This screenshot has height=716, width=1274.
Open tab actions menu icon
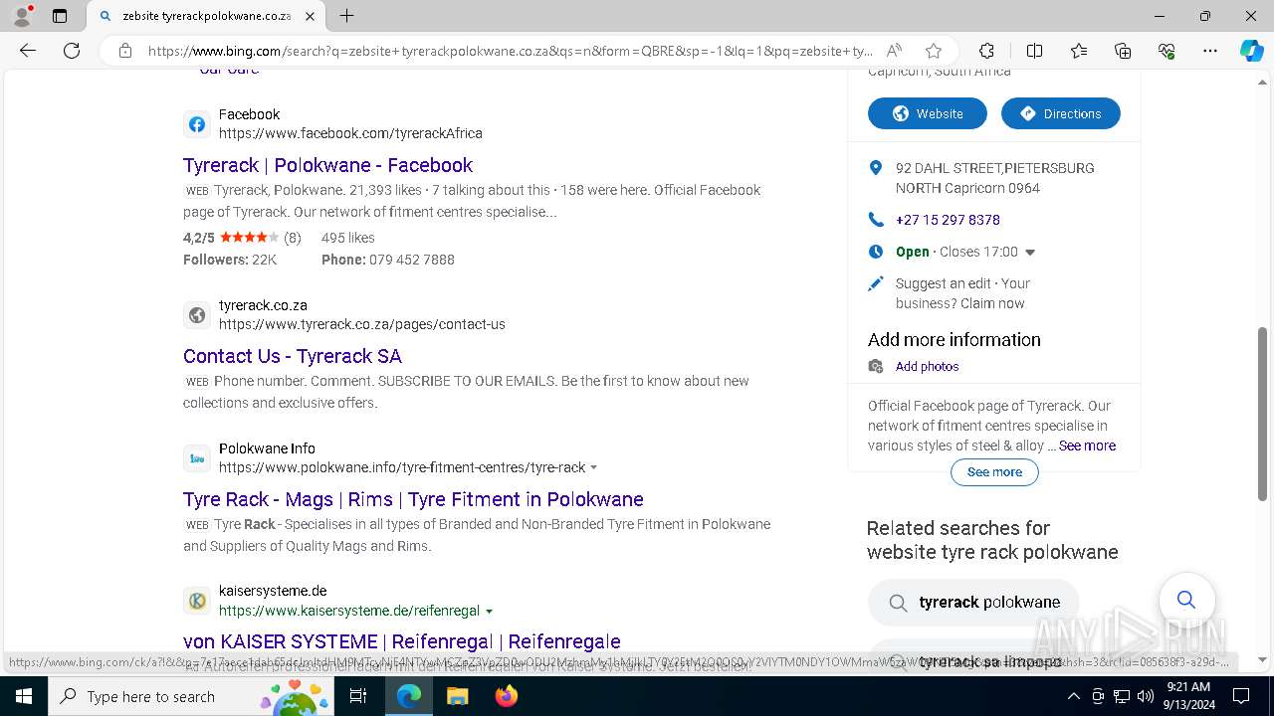[60, 16]
